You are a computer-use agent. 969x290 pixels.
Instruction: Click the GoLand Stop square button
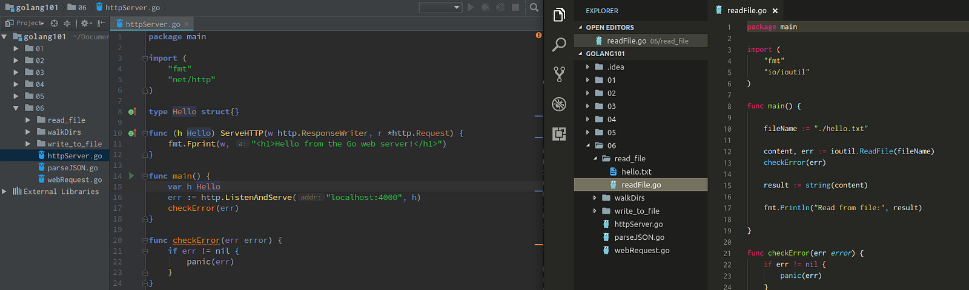coord(515,7)
